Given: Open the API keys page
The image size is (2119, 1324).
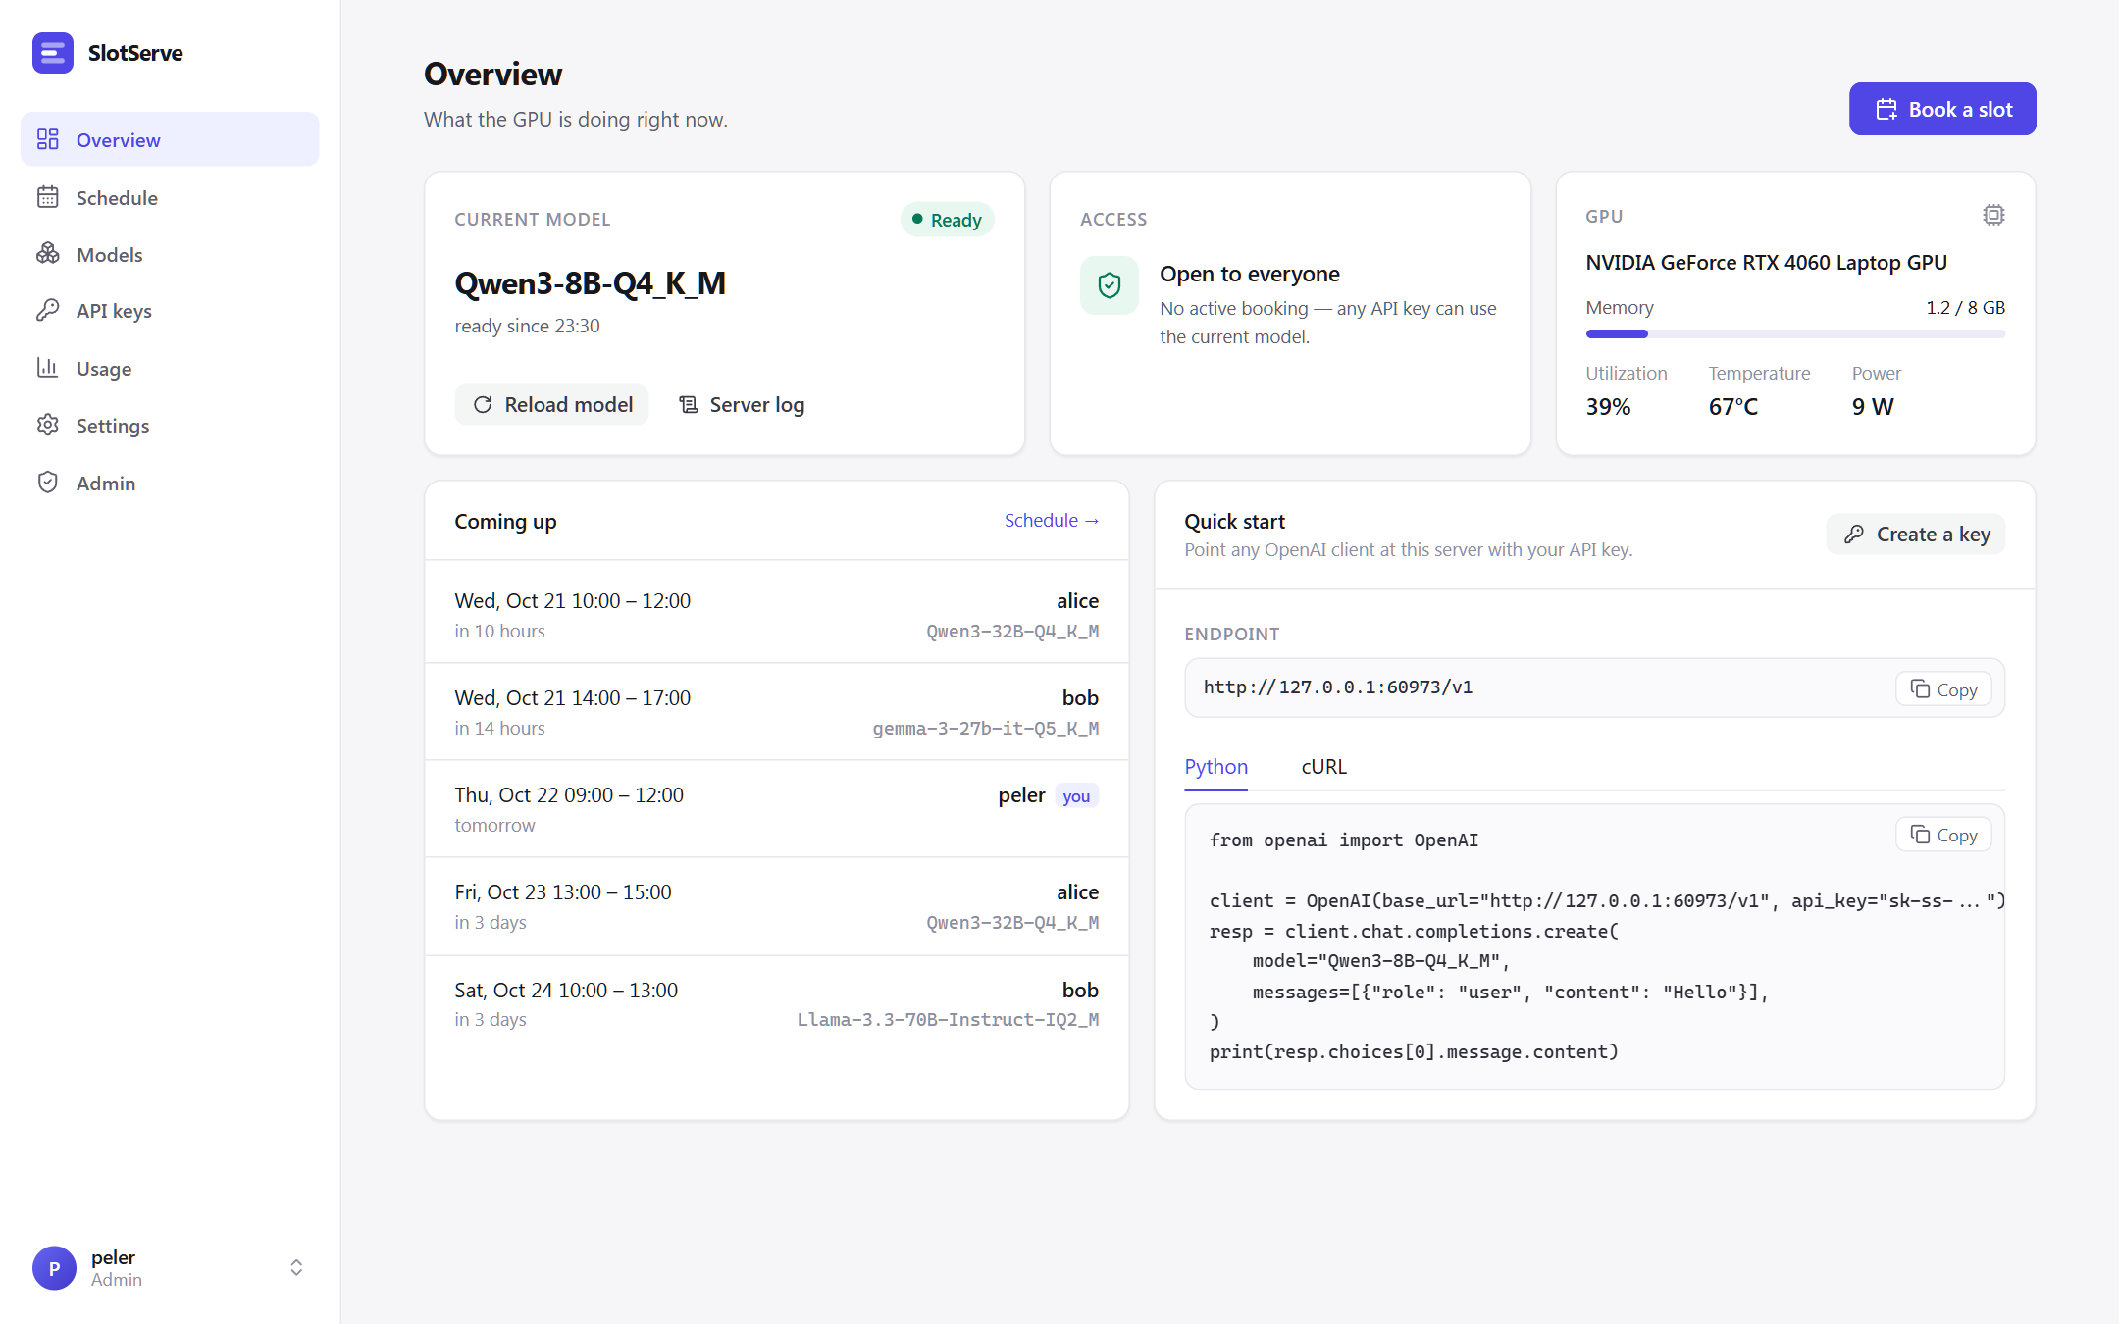Looking at the screenshot, I should point(170,311).
